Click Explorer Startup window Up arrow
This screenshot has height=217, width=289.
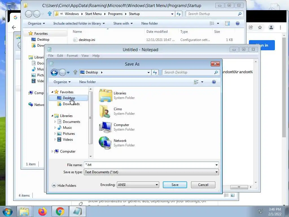[x=49, y=14]
